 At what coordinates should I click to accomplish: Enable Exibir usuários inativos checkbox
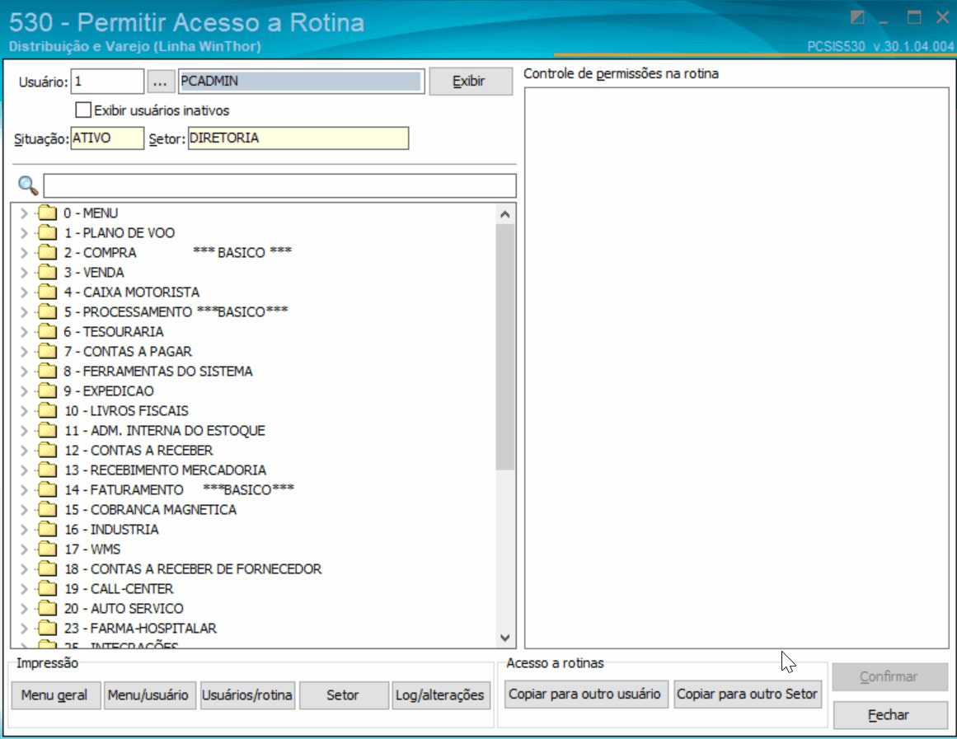(83, 110)
